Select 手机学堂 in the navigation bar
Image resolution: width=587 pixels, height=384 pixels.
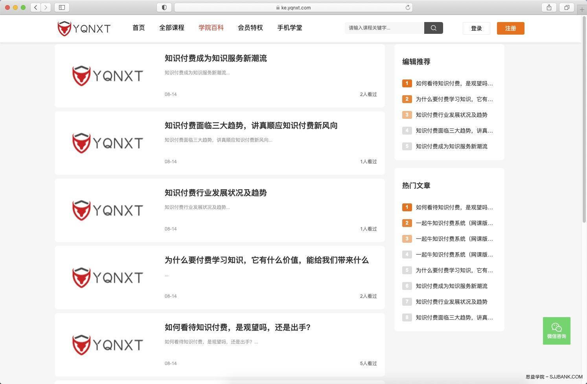(x=289, y=28)
